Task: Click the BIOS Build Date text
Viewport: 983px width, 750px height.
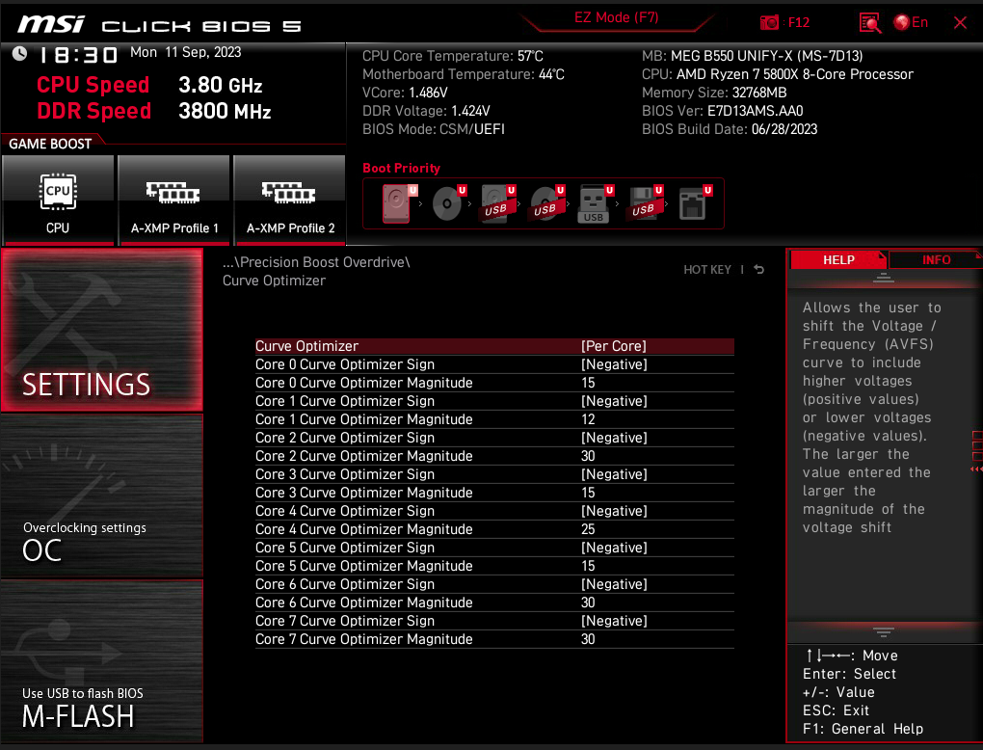Action: (730, 129)
